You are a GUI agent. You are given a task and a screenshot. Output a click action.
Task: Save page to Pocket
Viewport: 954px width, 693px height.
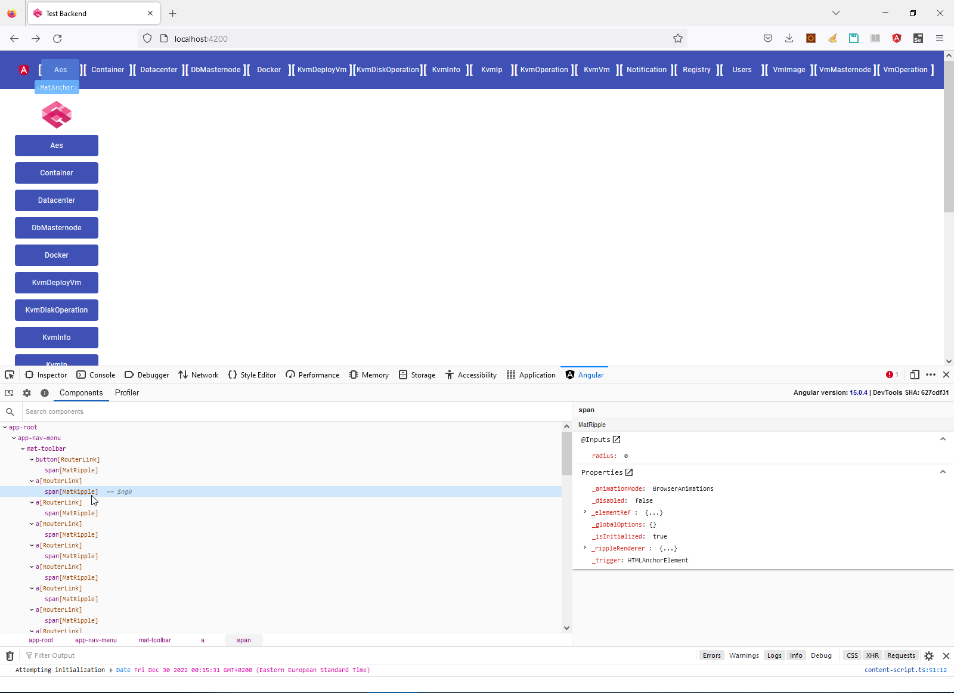[x=768, y=38]
